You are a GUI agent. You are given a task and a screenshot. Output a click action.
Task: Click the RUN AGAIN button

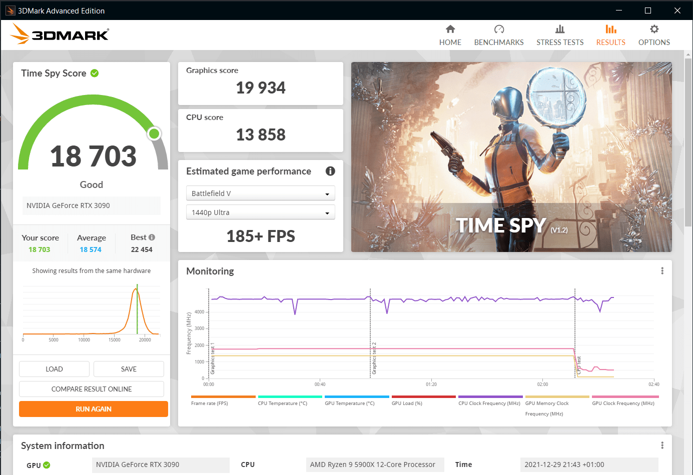(x=94, y=409)
